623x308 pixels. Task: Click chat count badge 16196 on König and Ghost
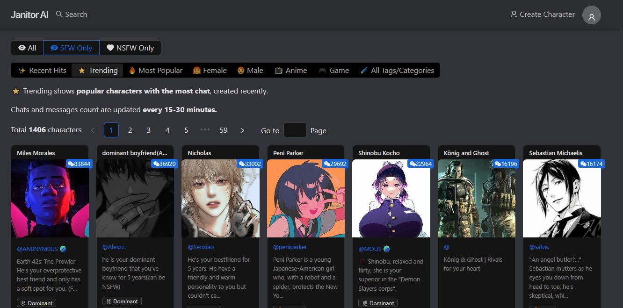(x=506, y=164)
